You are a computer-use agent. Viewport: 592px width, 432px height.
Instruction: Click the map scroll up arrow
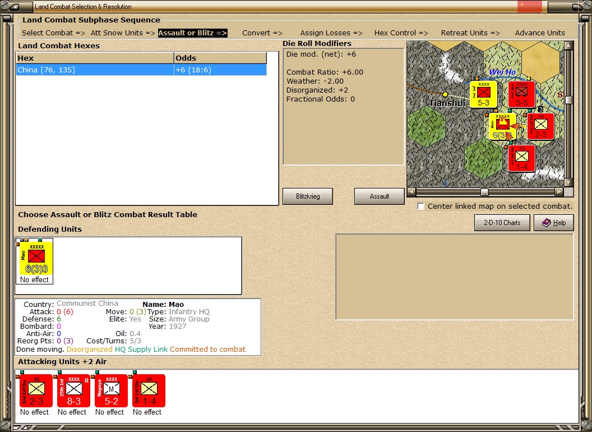pos(568,45)
